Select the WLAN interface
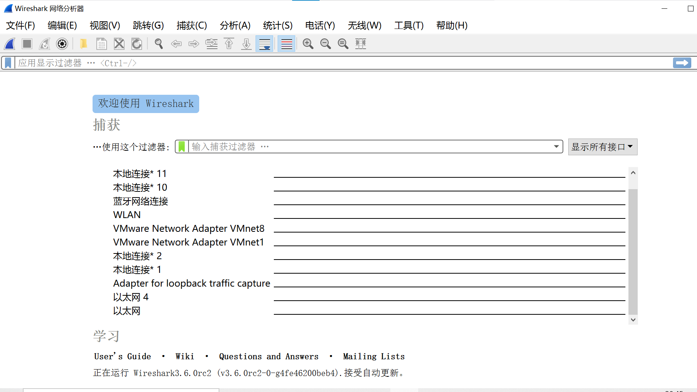The height and width of the screenshot is (392, 697). [x=369, y=215]
